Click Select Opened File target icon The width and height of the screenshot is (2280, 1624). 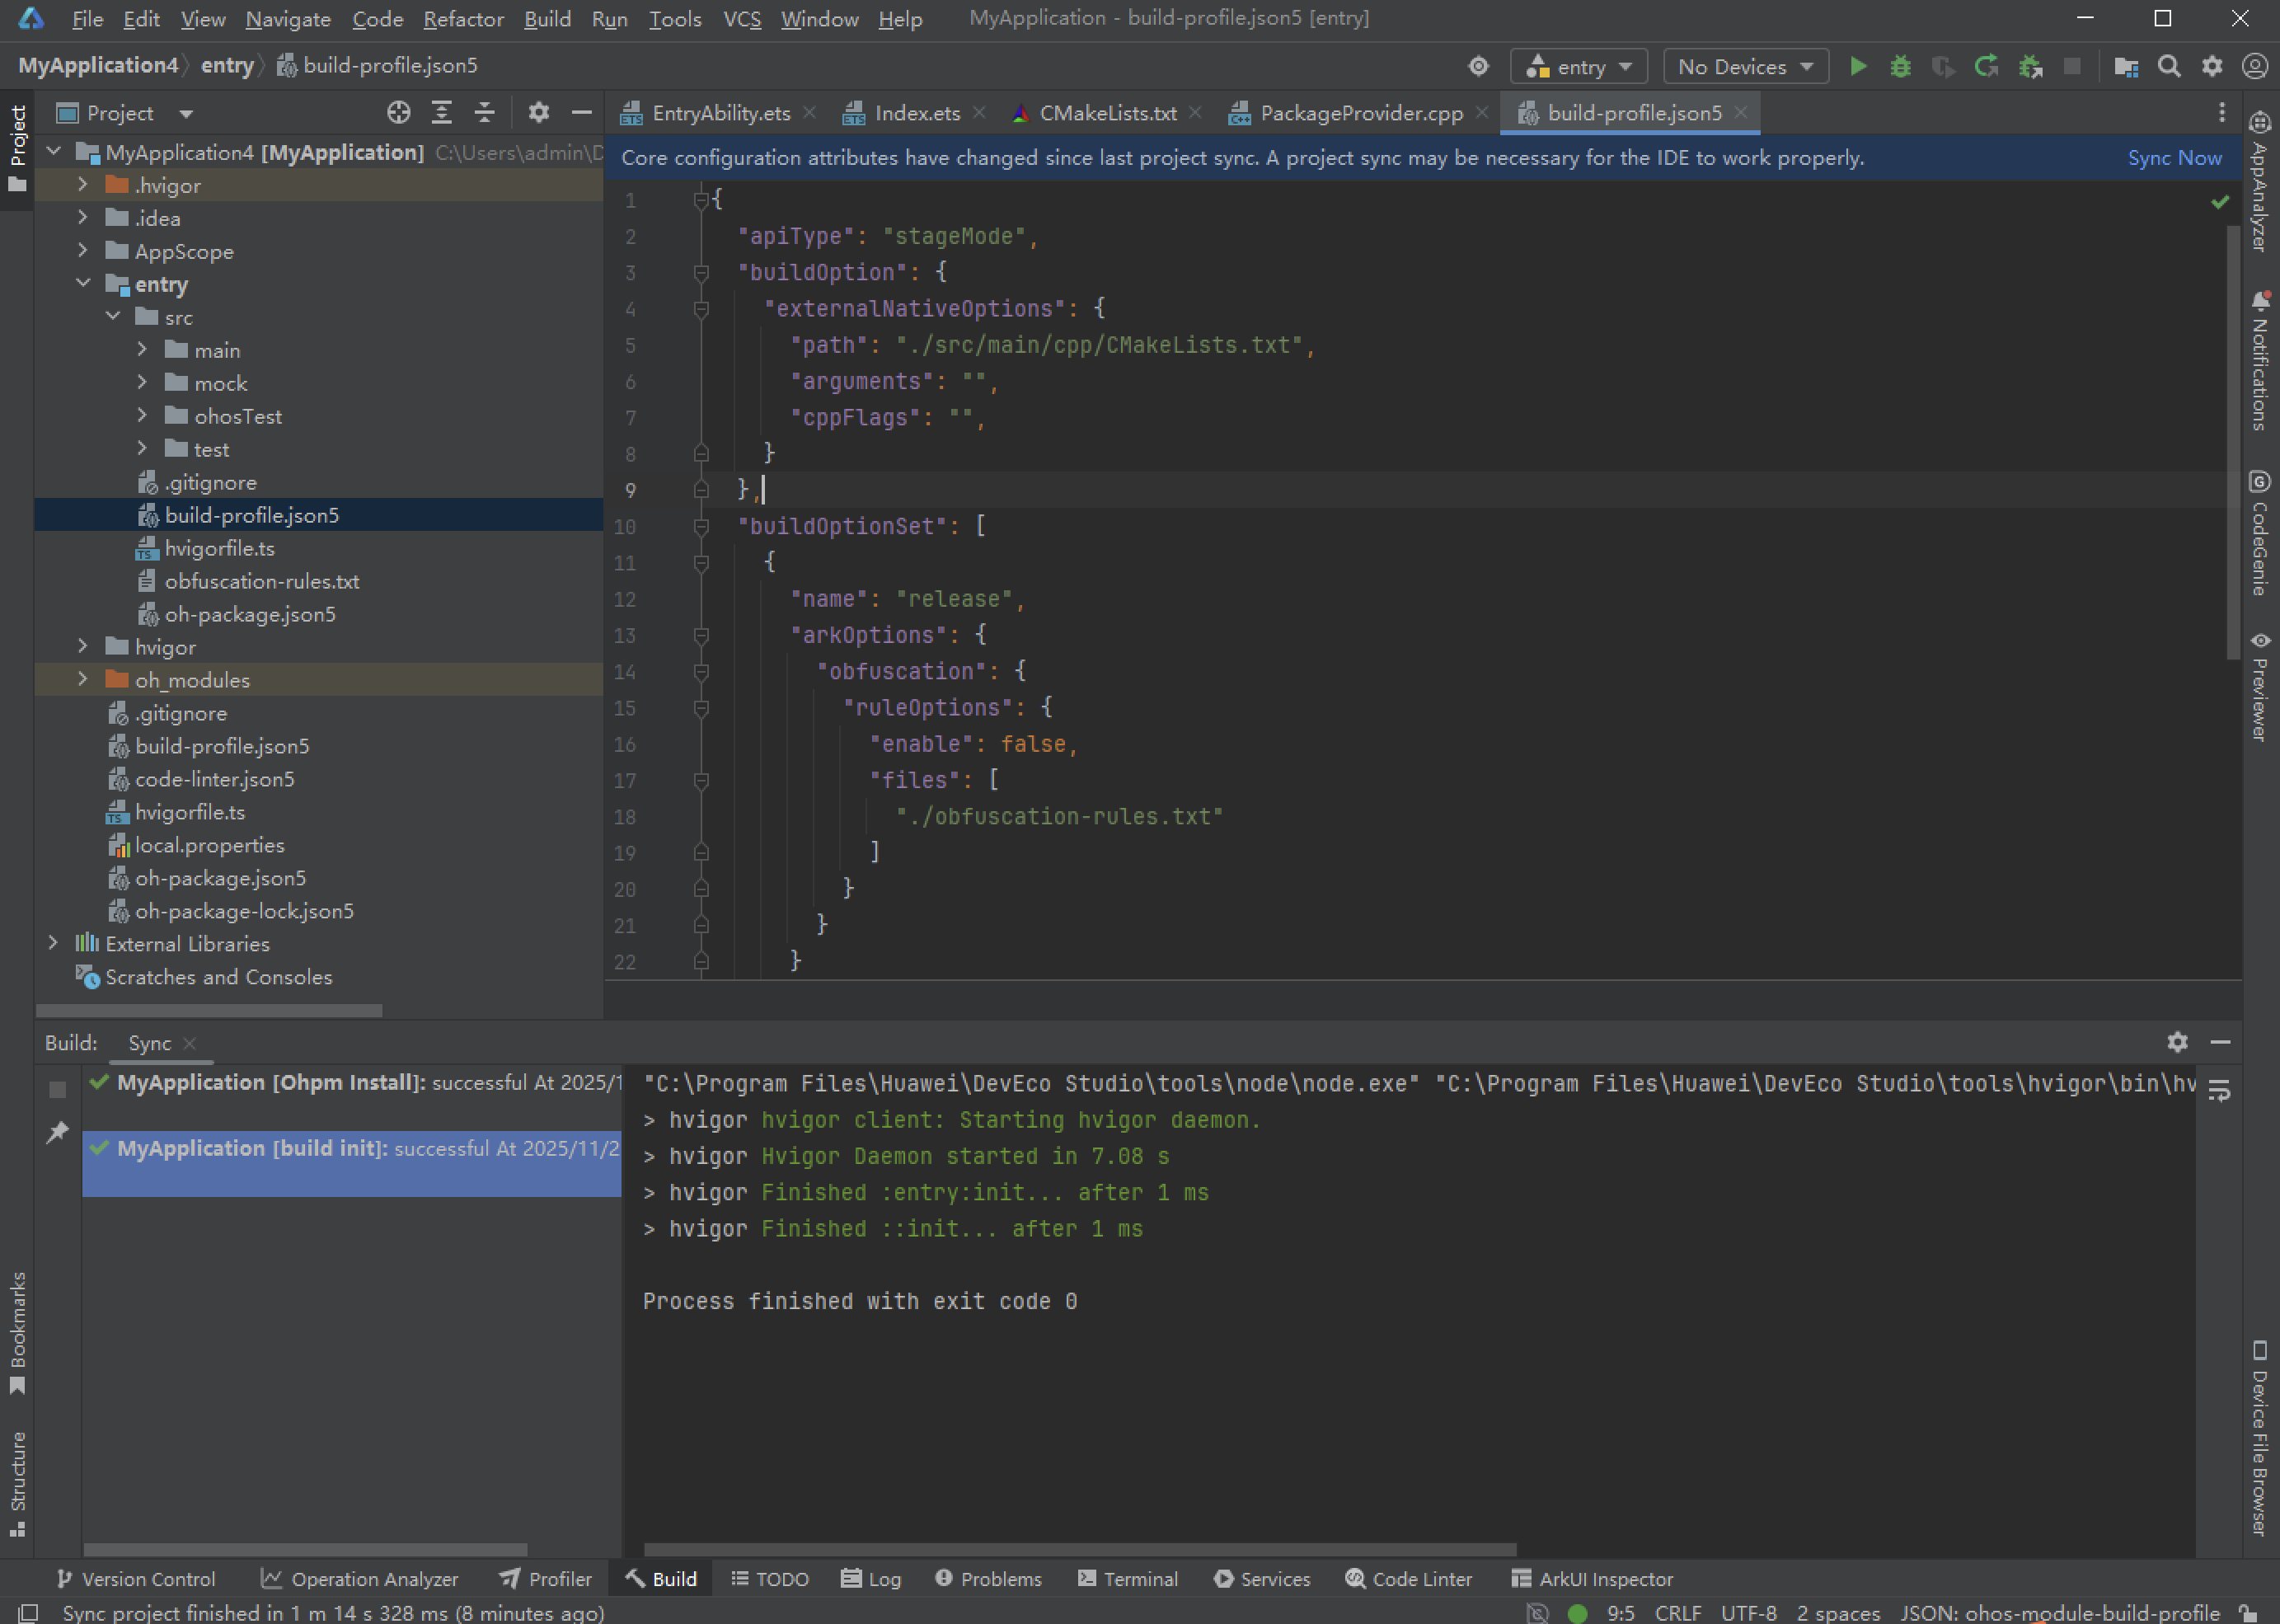coord(398,113)
